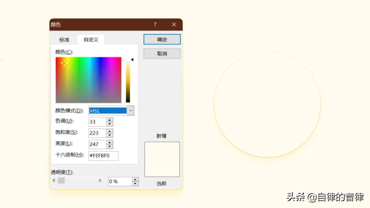The image size is (370, 208).
Task: Click the 饱和度(S): label
Action: [x=66, y=132]
